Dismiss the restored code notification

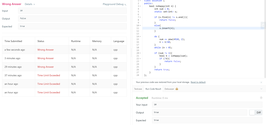(x=261, y=82)
